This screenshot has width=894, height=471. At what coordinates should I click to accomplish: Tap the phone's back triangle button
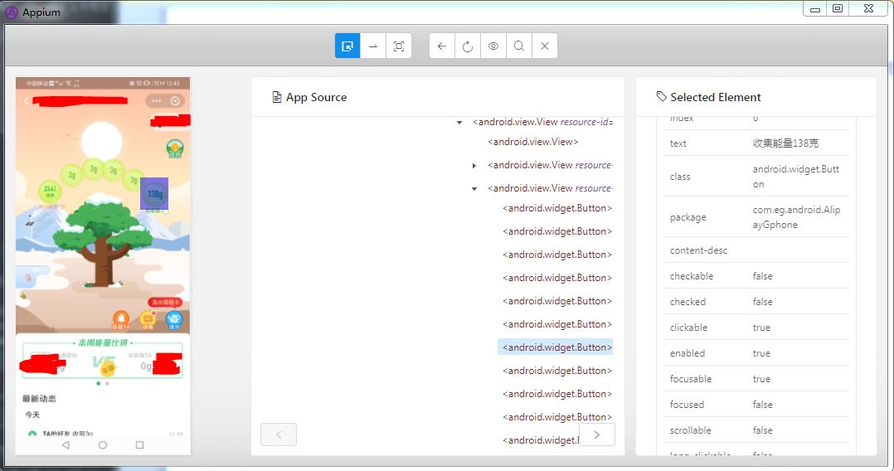[66, 444]
